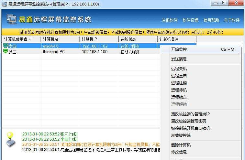Screen dimensions: 245x160
Task: Click IP cell 192.168.1.100 in 张三 row
Action: tap(95, 52)
